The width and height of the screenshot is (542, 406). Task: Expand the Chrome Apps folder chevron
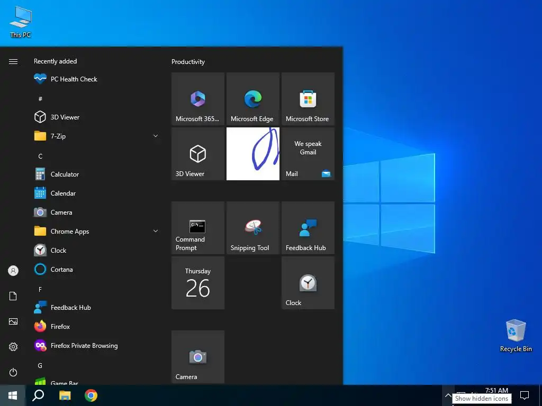click(156, 231)
